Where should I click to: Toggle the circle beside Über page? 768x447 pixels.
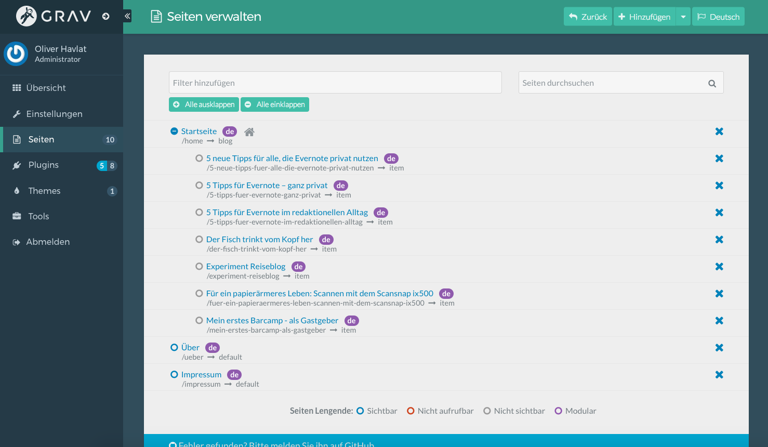(175, 348)
